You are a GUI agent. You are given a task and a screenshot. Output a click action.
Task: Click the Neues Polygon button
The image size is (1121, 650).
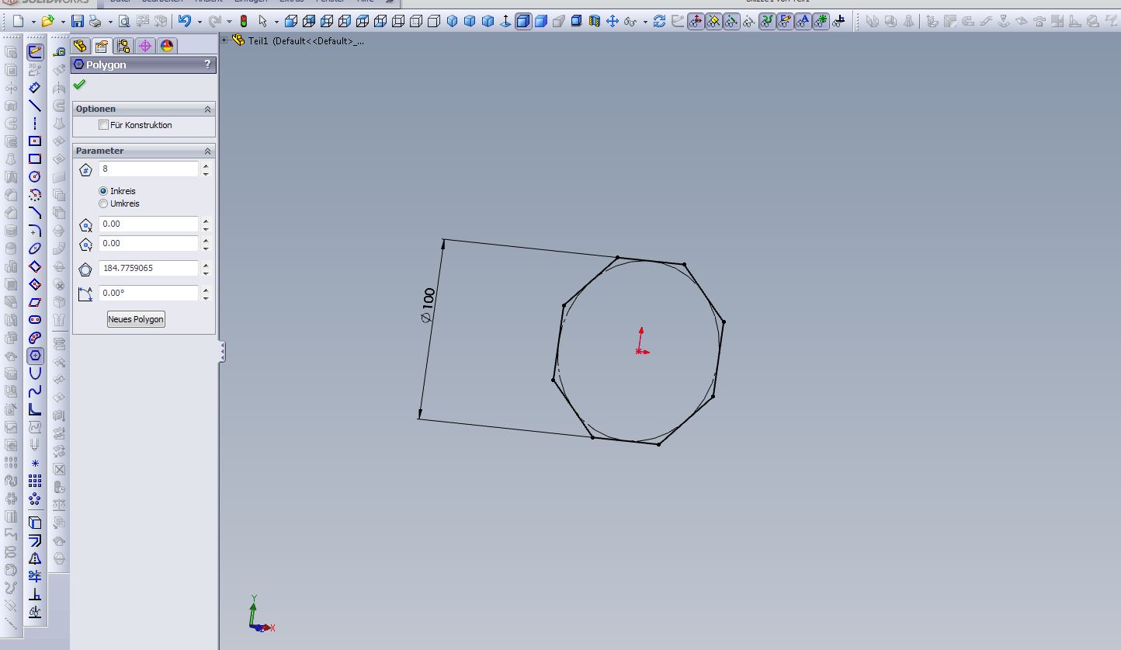(x=136, y=319)
